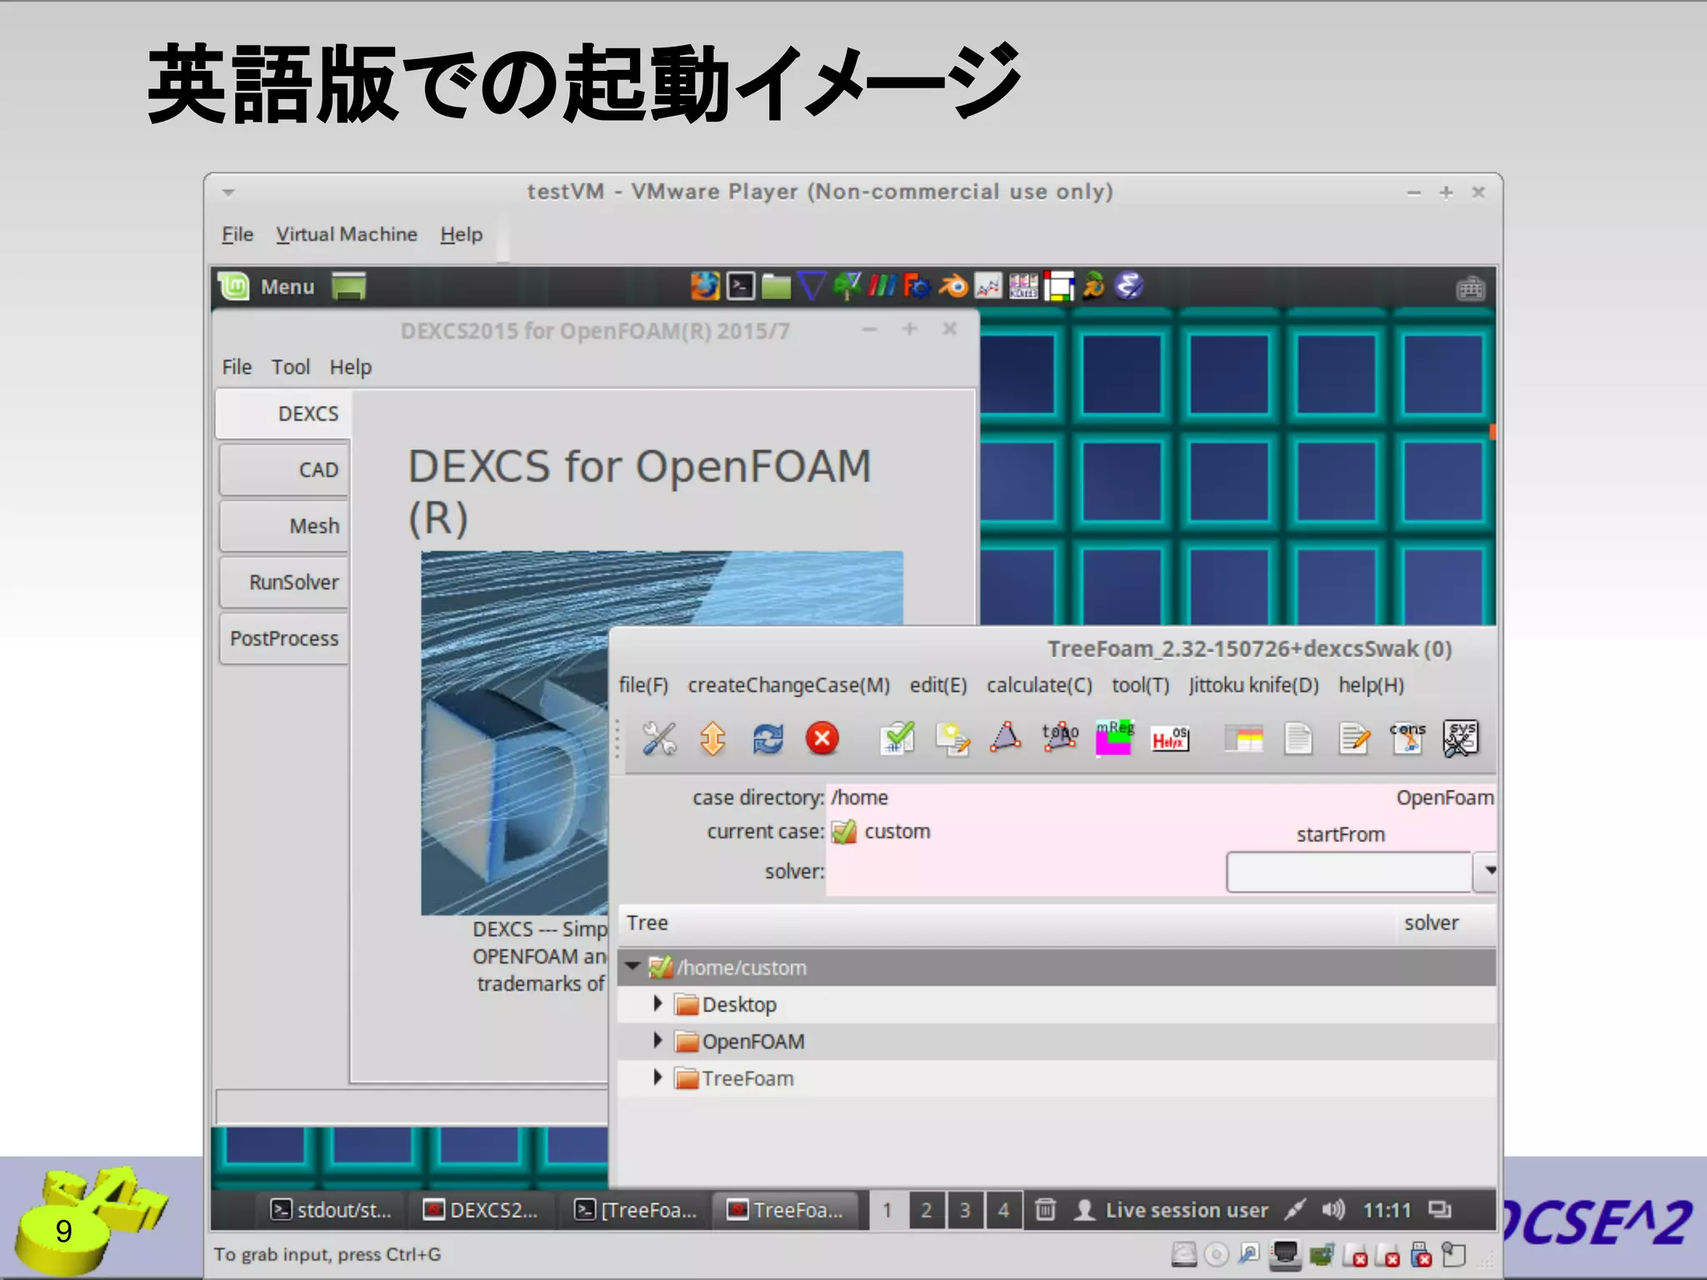This screenshot has height=1280, width=1707.
Task: Switch to workspace 2 in taskbar
Action: (926, 1210)
